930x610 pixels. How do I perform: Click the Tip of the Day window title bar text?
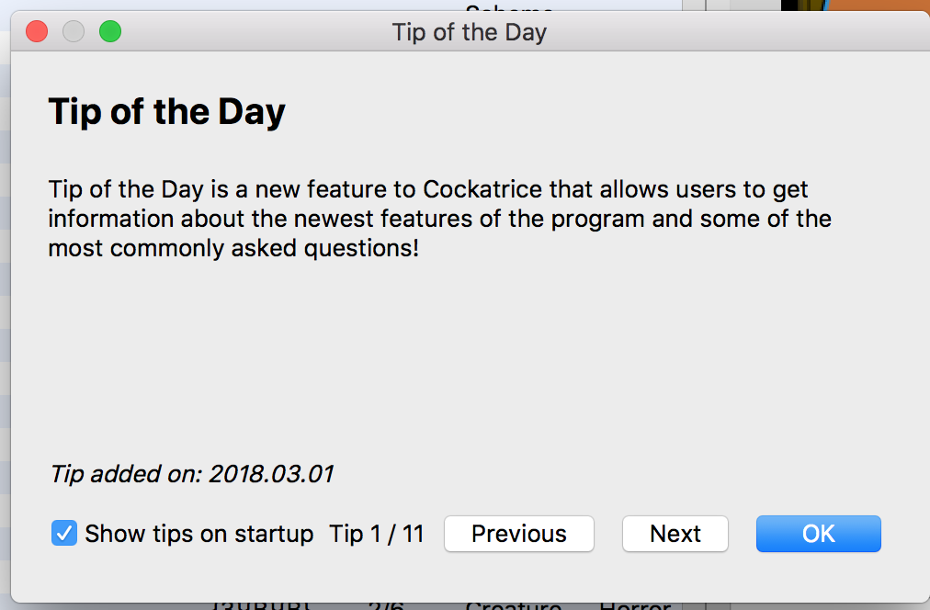(470, 32)
